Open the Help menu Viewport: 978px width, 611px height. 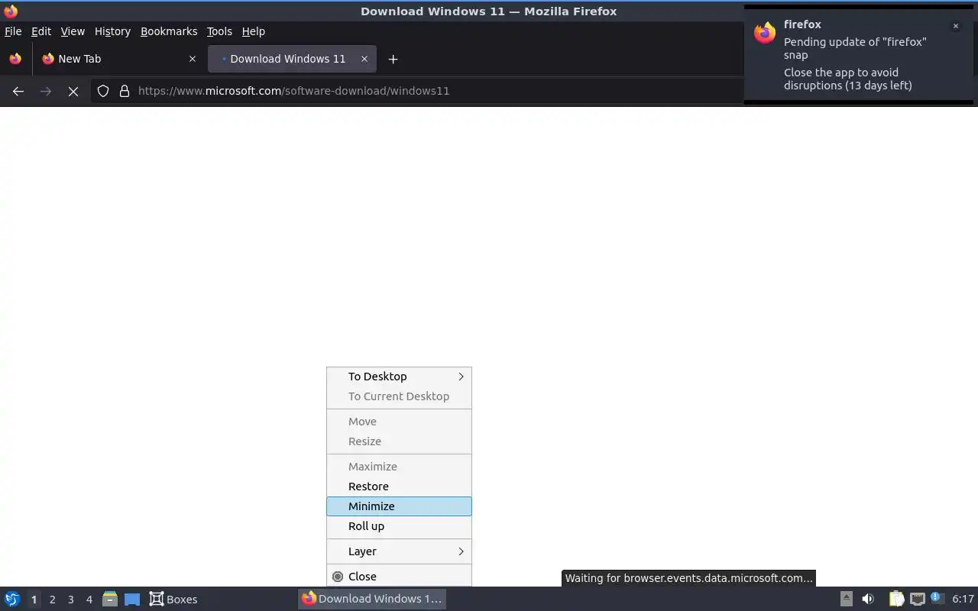tap(254, 31)
